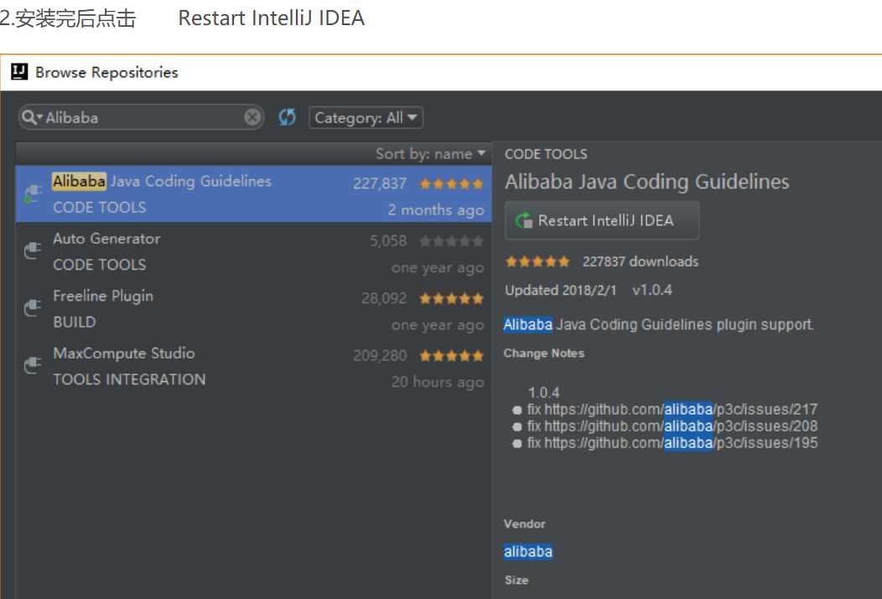Click the plugin description text

click(658, 325)
